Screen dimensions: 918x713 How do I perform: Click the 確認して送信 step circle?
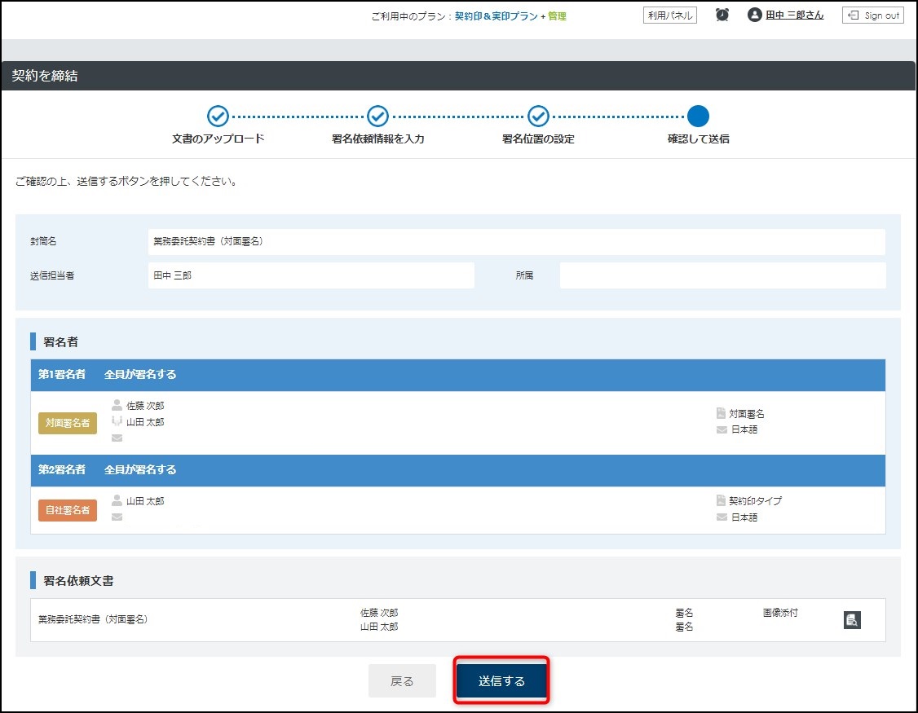click(x=700, y=117)
